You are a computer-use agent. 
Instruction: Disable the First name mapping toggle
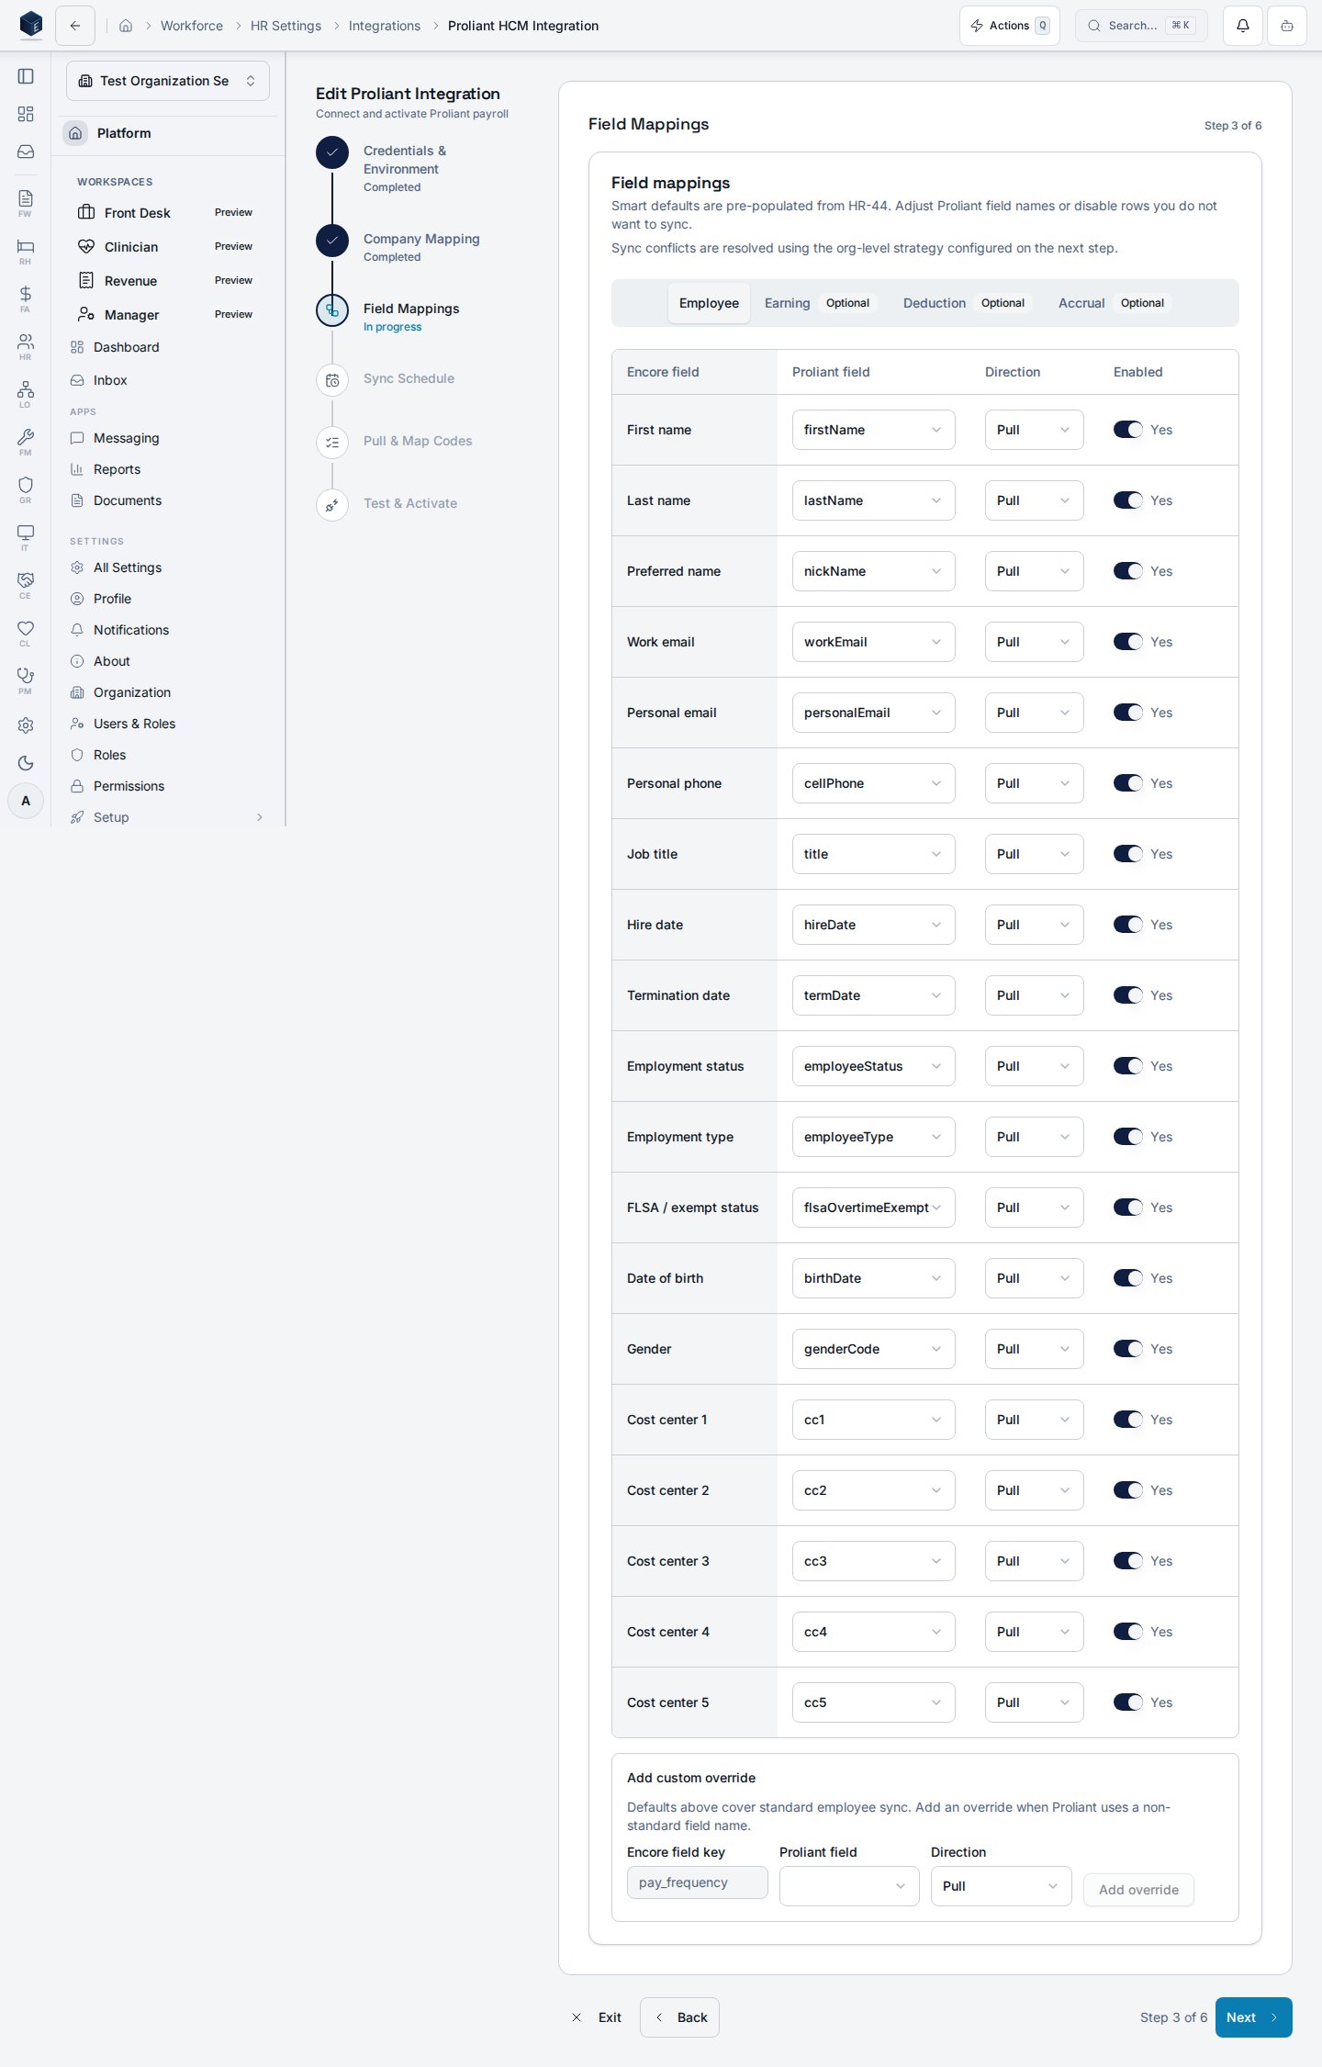click(x=1128, y=430)
